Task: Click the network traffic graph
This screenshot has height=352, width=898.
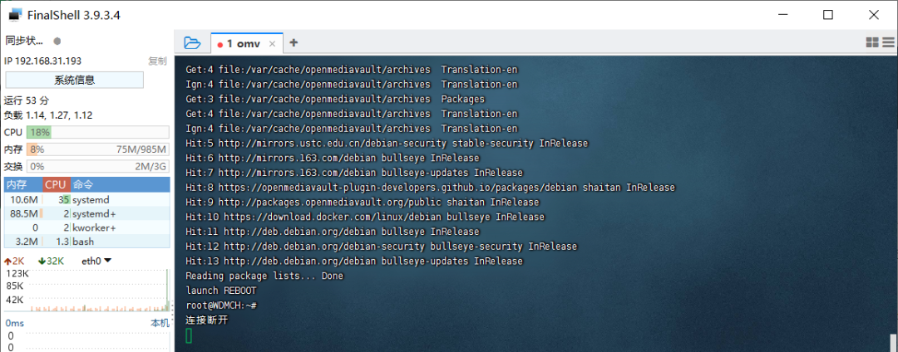Action: (x=98, y=291)
